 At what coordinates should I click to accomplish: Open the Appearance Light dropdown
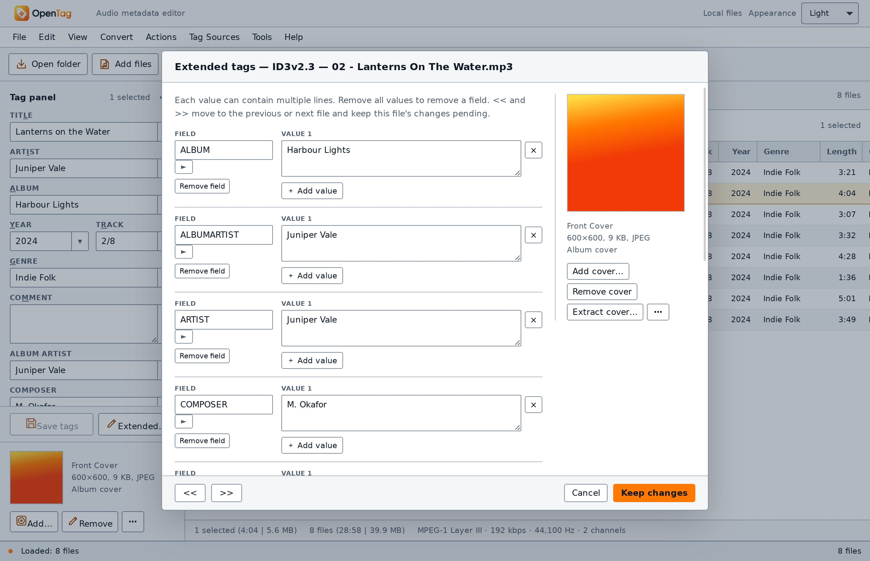click(830, 13)
